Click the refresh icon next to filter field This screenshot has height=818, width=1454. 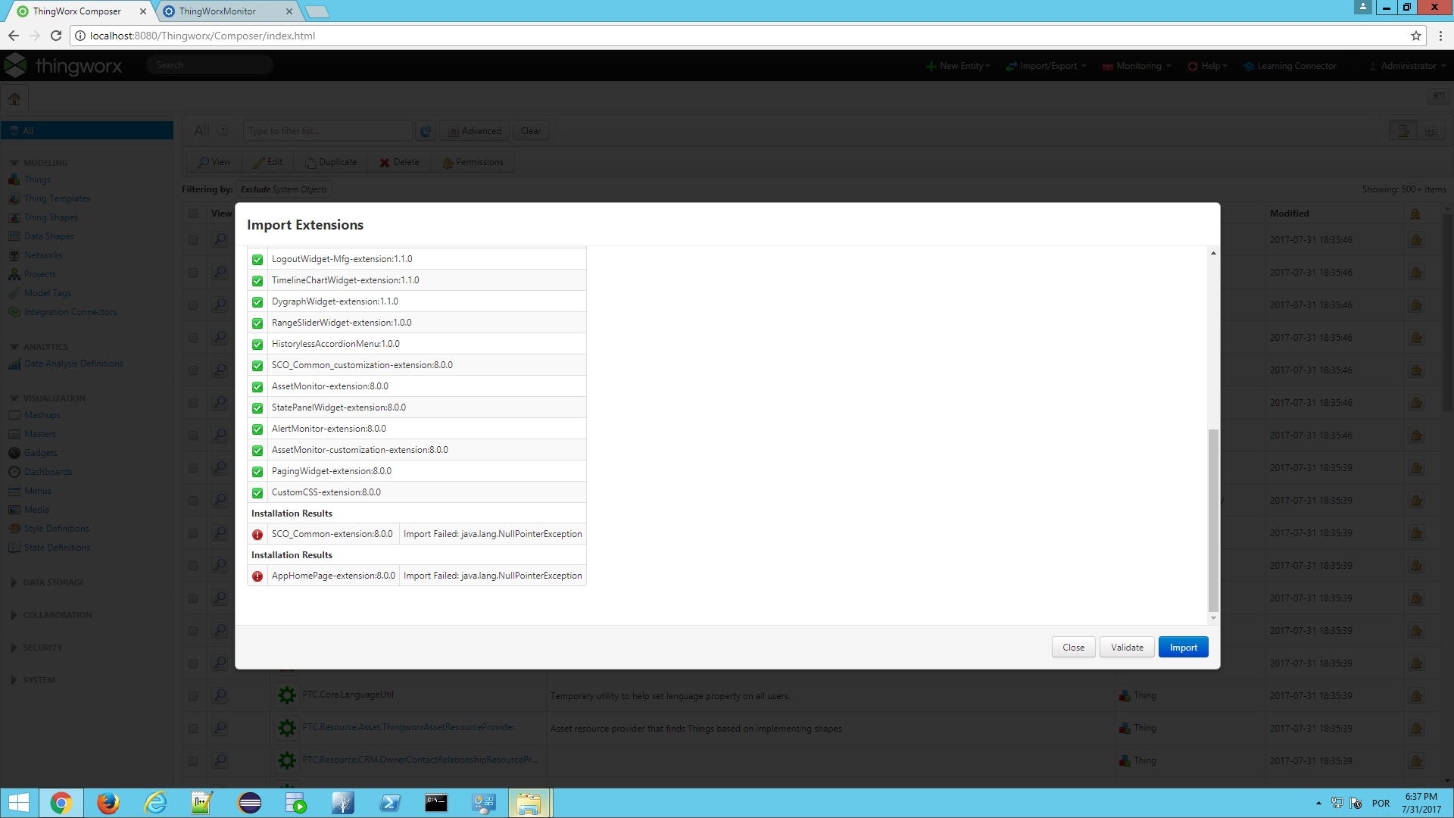[x=426, y=131]
